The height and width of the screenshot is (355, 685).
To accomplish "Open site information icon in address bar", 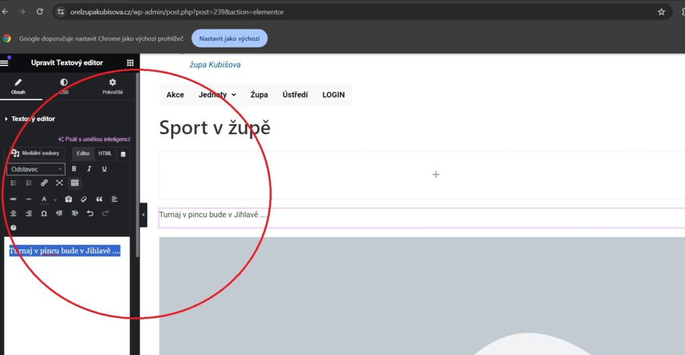I will pos(61,12).
